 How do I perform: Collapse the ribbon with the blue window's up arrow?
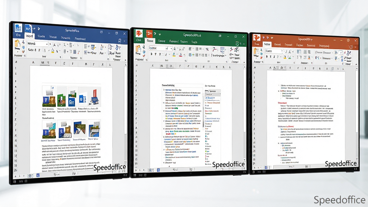125,60
